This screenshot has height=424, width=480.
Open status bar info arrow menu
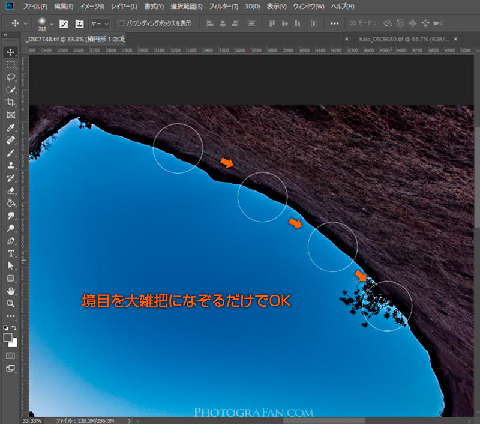coord(129,421)
